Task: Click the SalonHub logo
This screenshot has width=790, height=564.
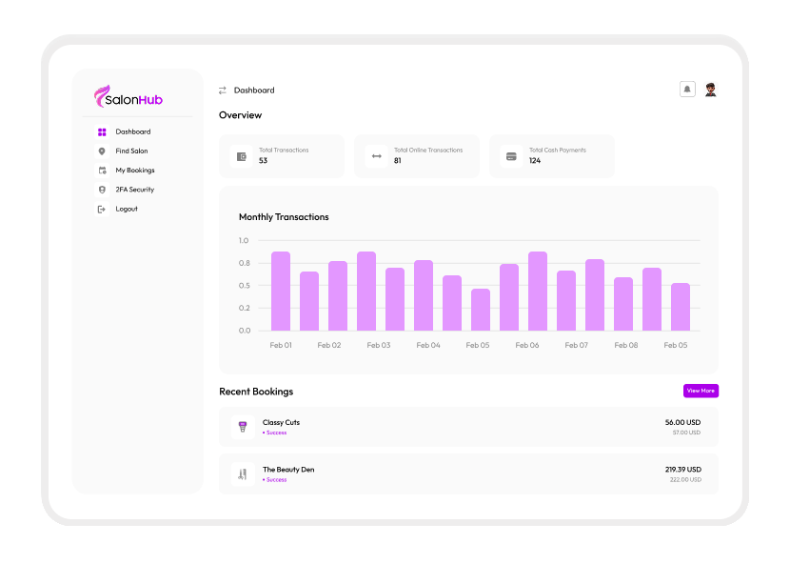Action: 128,97
